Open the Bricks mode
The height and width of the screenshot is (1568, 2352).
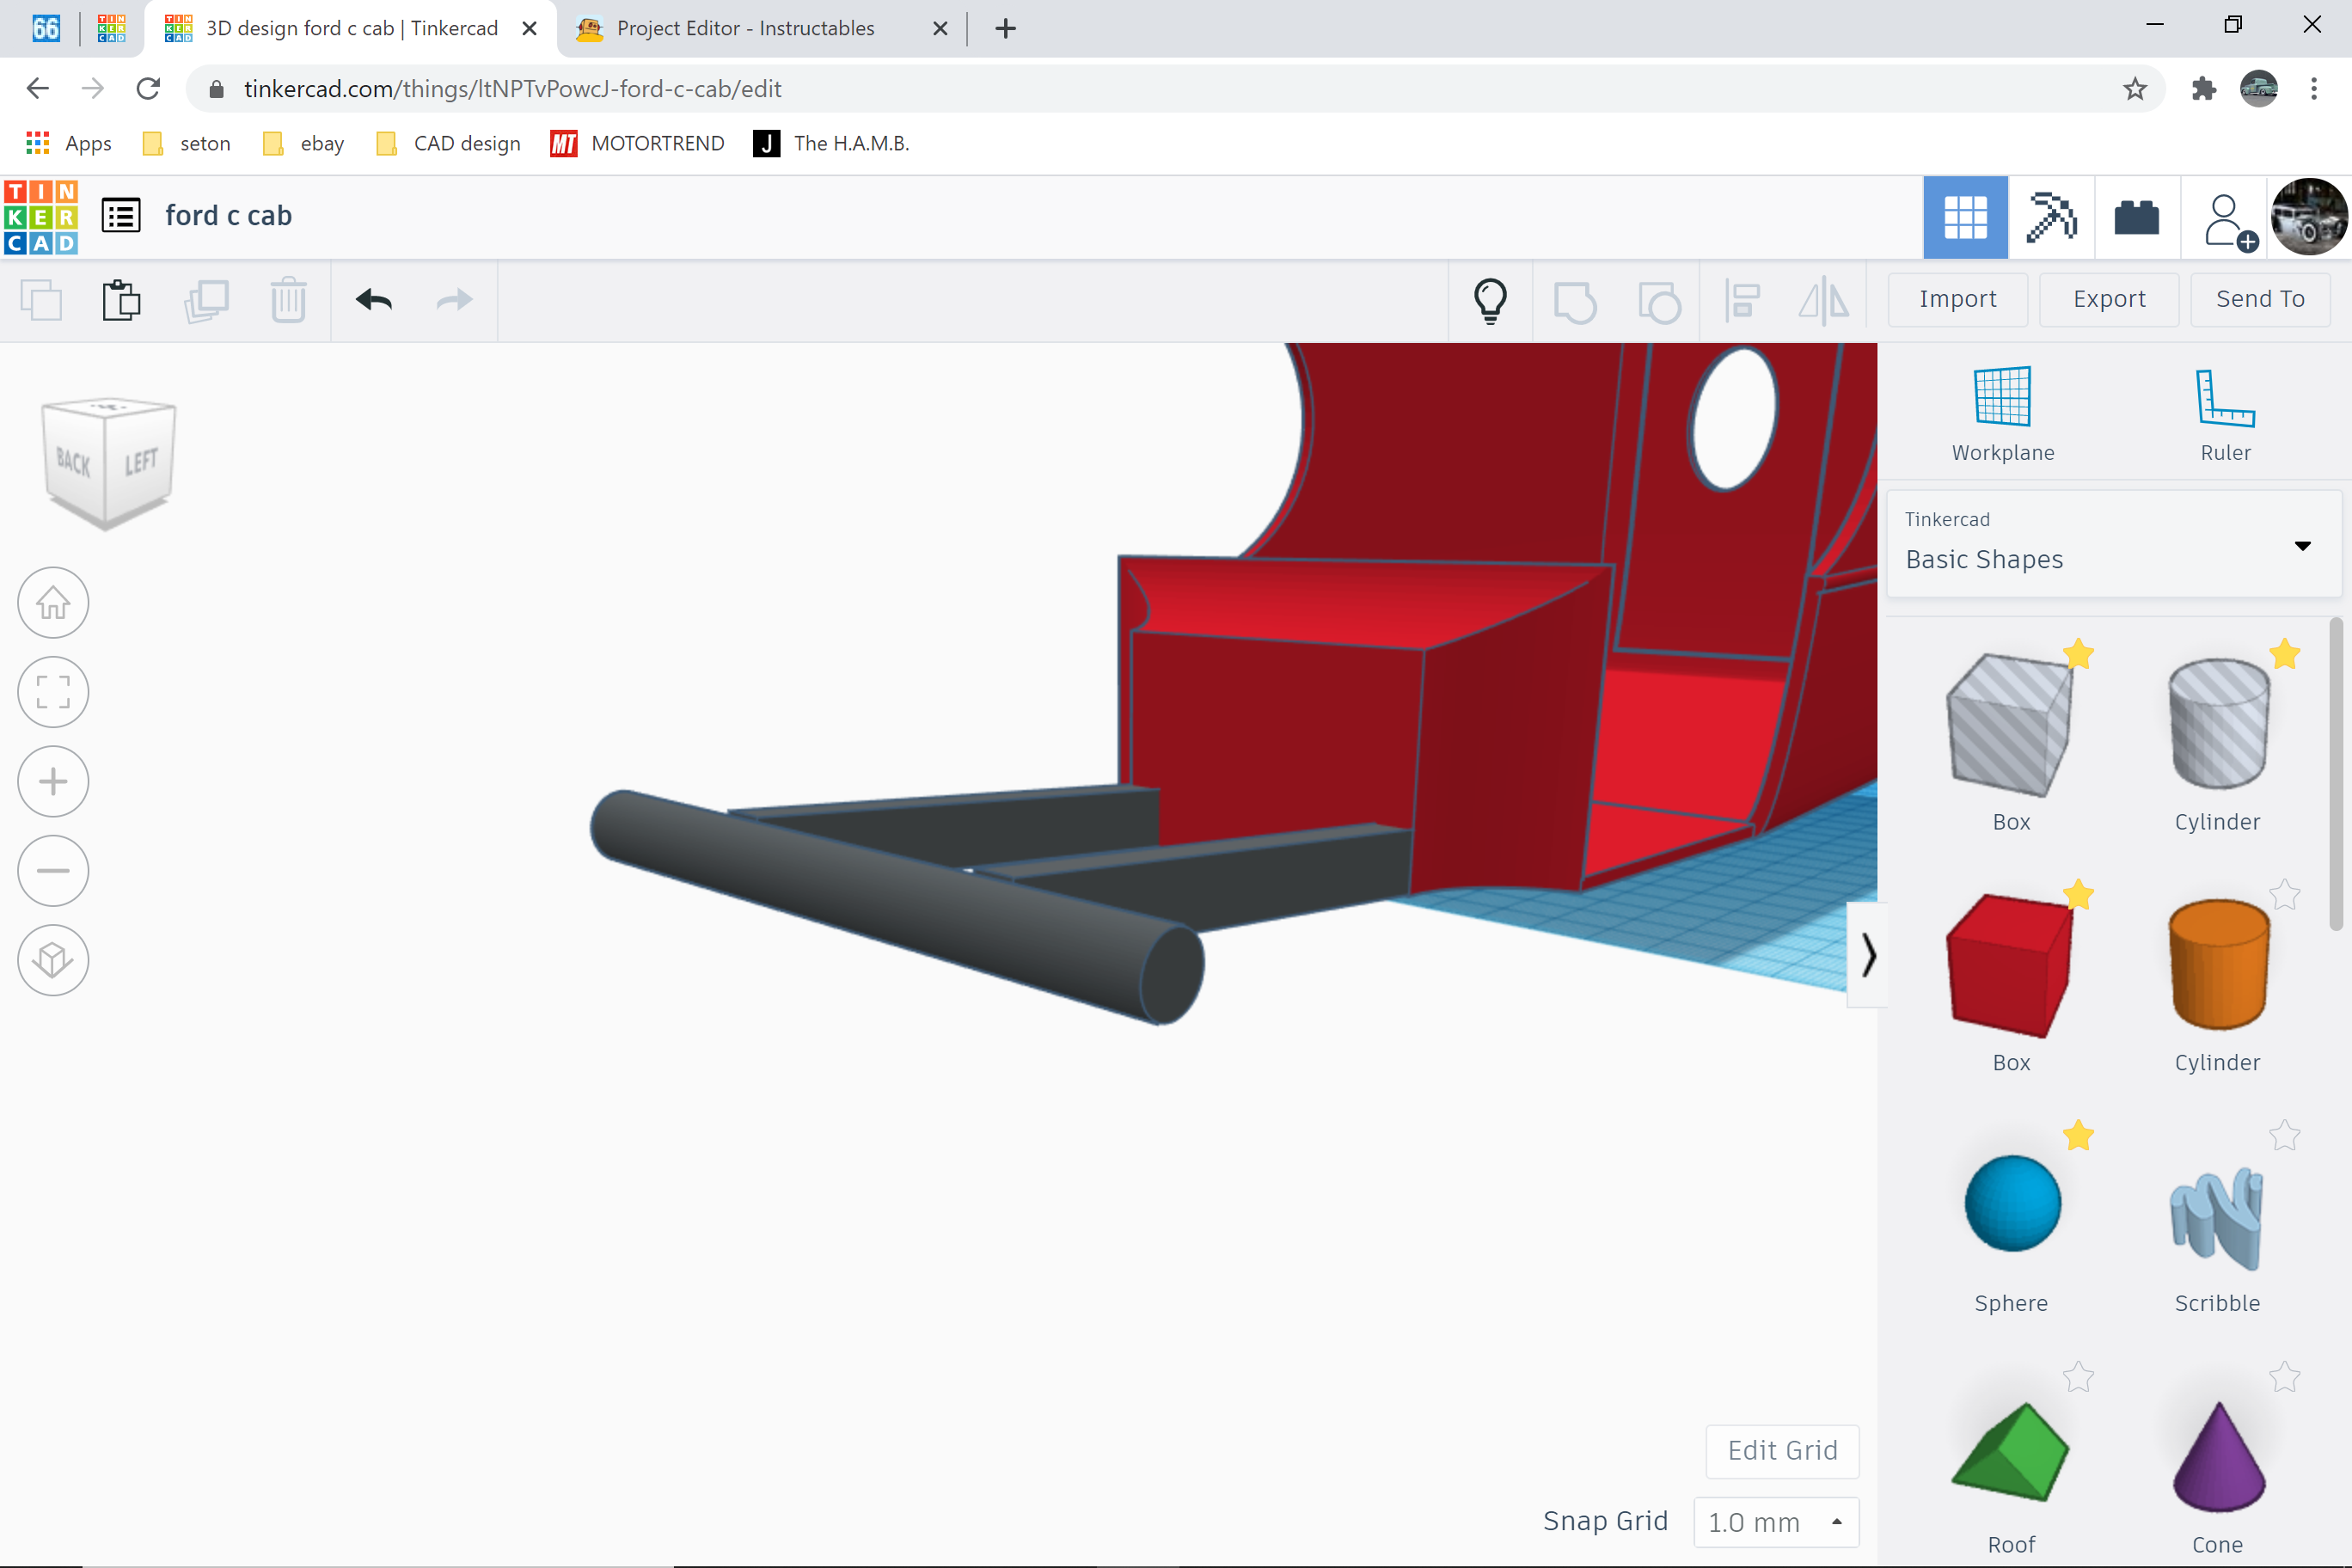pos(2136,218)
